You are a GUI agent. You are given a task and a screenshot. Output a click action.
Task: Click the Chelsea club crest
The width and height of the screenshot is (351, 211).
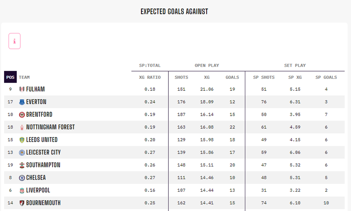(x=22, y=178)
